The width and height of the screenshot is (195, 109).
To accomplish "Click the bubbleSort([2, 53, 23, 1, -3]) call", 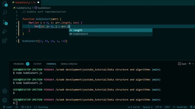I will pos(45,41).
